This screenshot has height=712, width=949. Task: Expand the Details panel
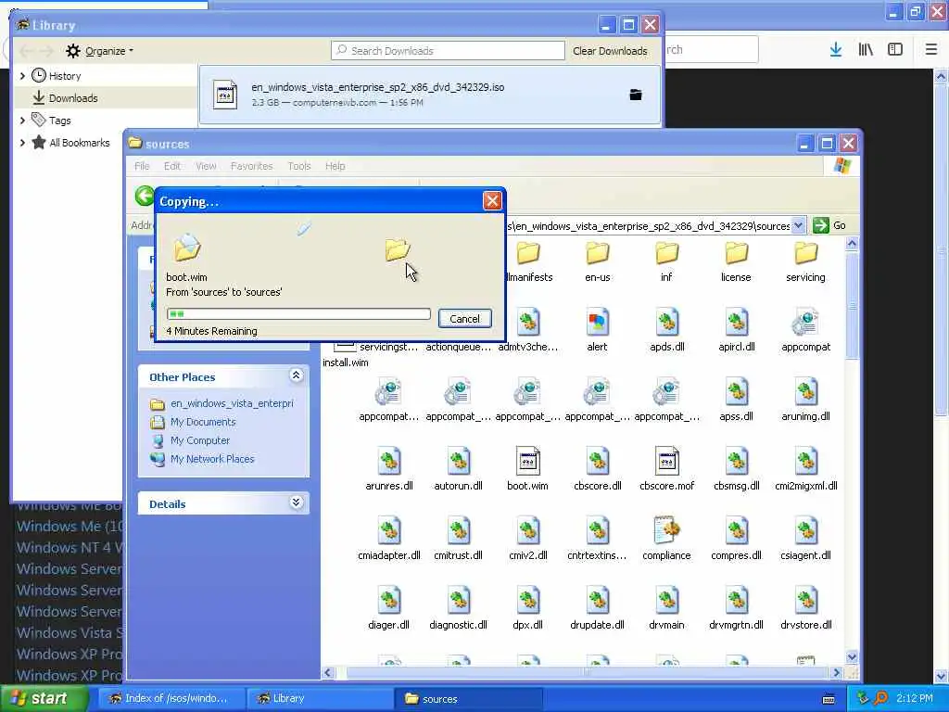[x=296, y=502]
